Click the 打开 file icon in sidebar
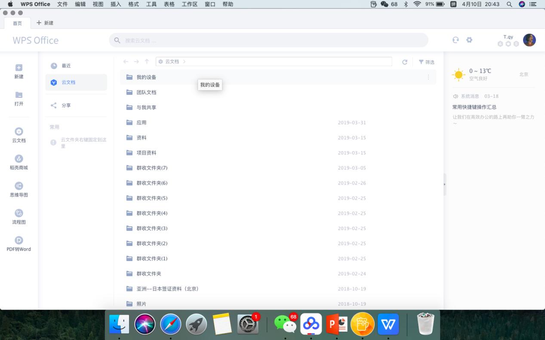Screen dimensions: 545x340 pos(18,97)
